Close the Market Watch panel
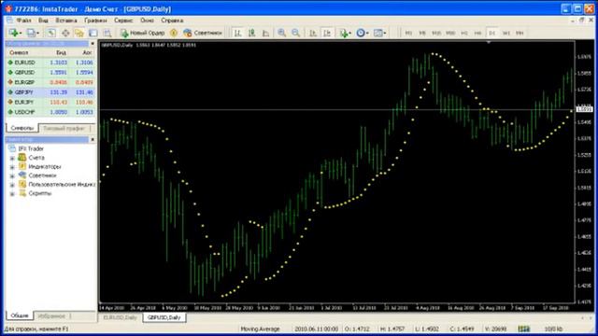 (93, 44)
